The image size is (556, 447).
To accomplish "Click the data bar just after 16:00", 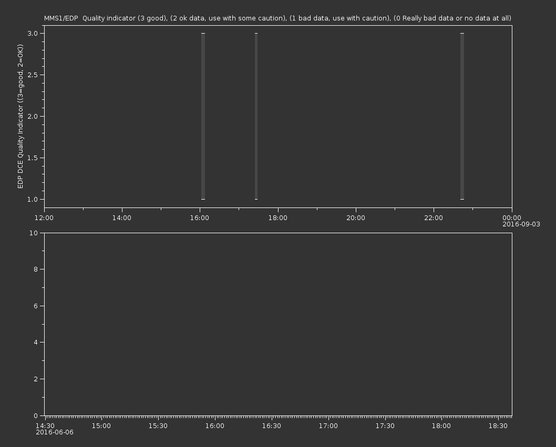I will (x=203, y=116).
